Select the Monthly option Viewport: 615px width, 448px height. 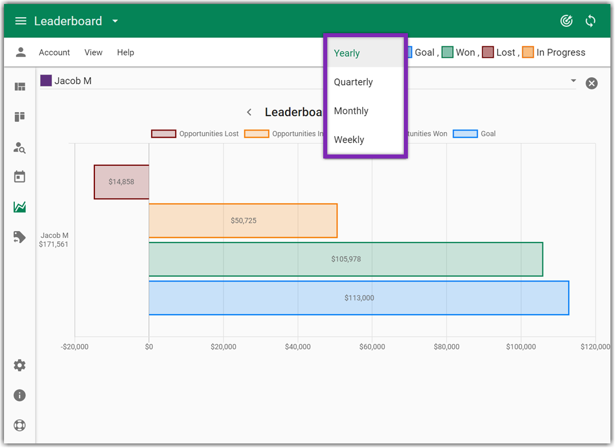[365, 110]
